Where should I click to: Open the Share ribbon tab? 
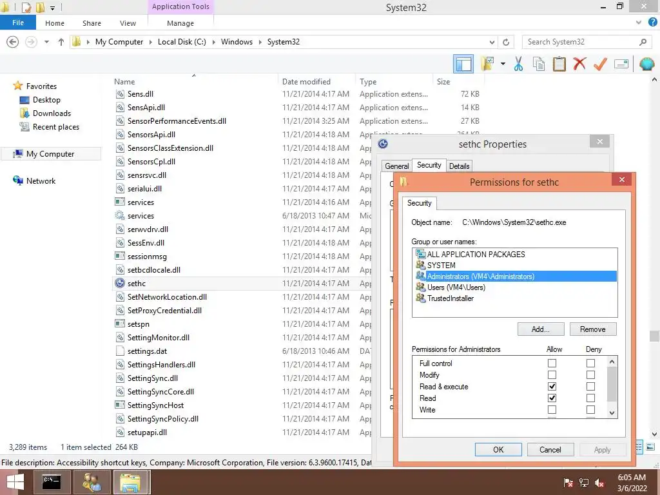coord(92,23)
